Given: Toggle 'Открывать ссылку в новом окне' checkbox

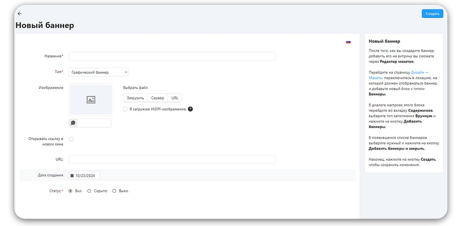Looking at the screenshot, I should click(71, 139).
